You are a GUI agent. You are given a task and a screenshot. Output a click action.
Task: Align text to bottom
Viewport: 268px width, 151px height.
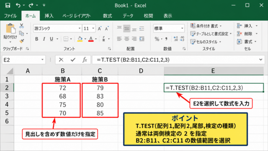134,29
